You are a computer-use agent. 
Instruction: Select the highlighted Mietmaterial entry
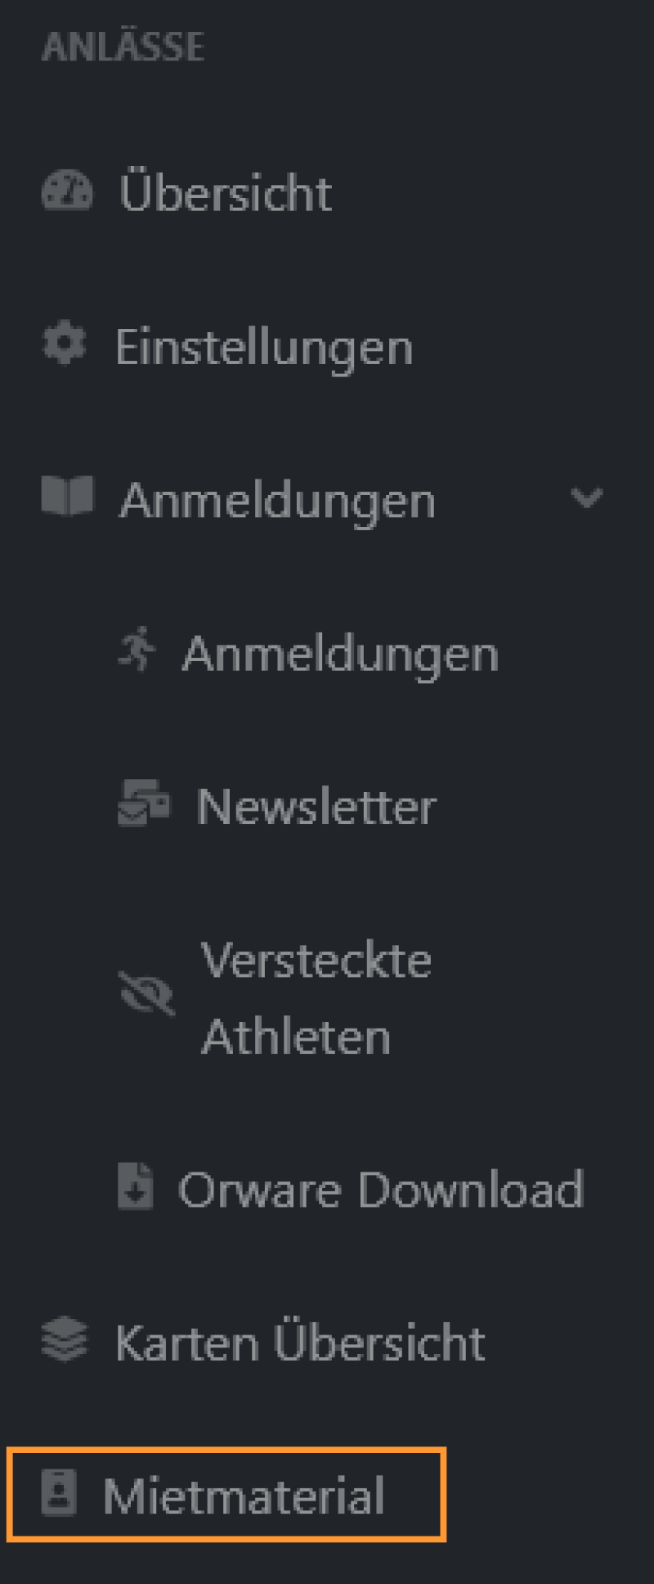coord(226,1495)
